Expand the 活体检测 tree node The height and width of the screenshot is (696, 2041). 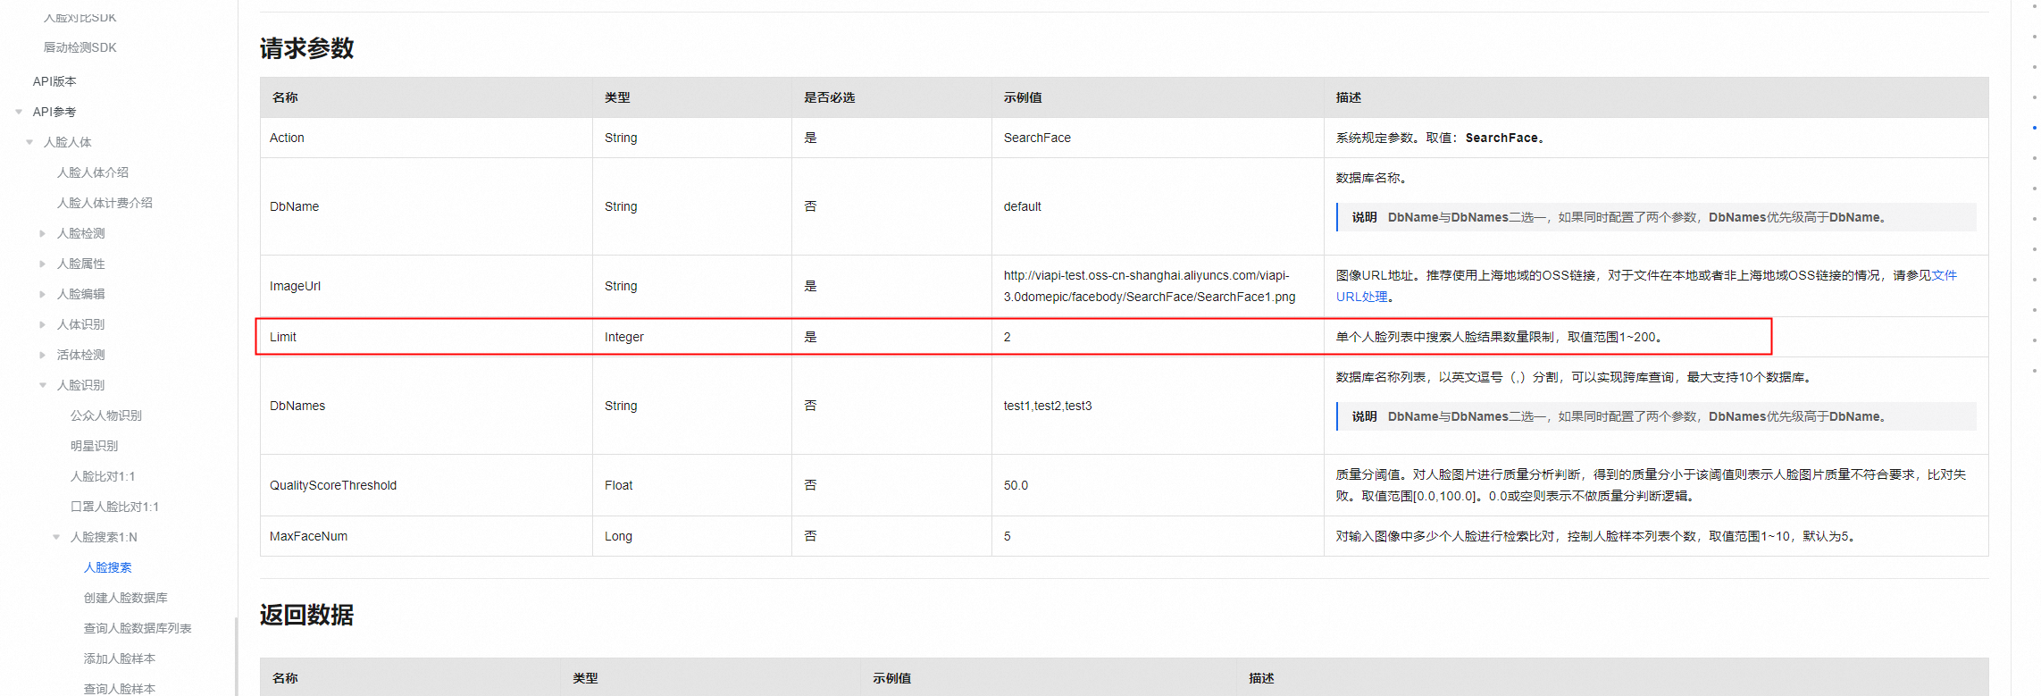click(42, 355)
